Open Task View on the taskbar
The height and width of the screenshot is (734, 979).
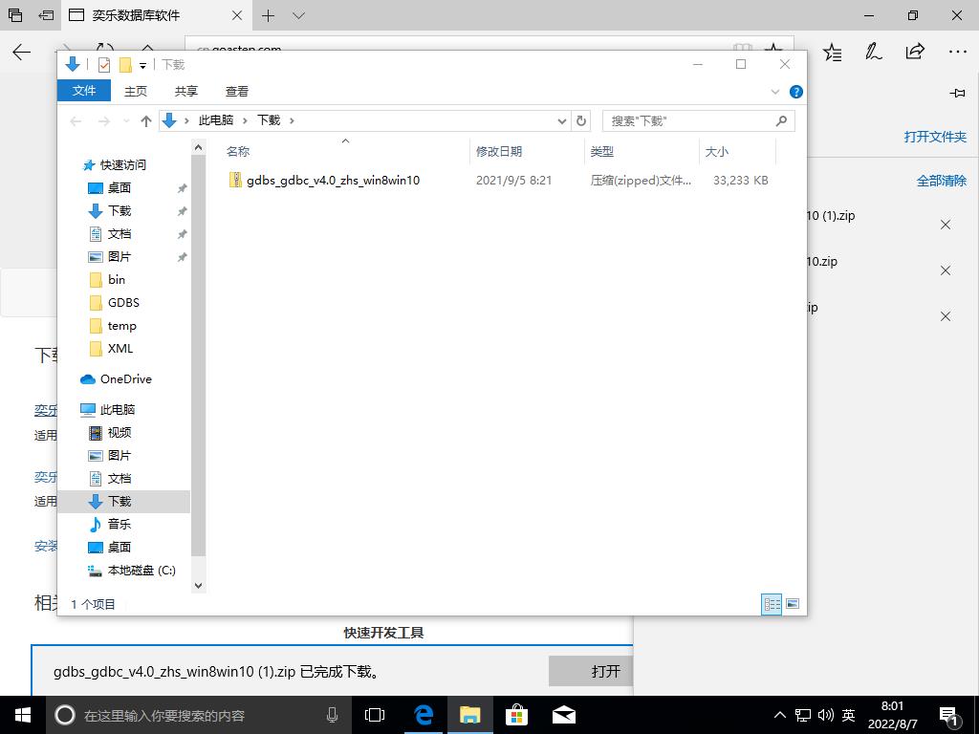coord(375,715)
